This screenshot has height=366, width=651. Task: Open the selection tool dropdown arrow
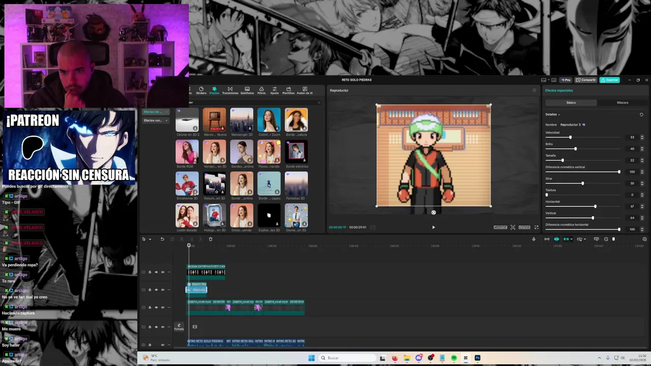point(150,239)
